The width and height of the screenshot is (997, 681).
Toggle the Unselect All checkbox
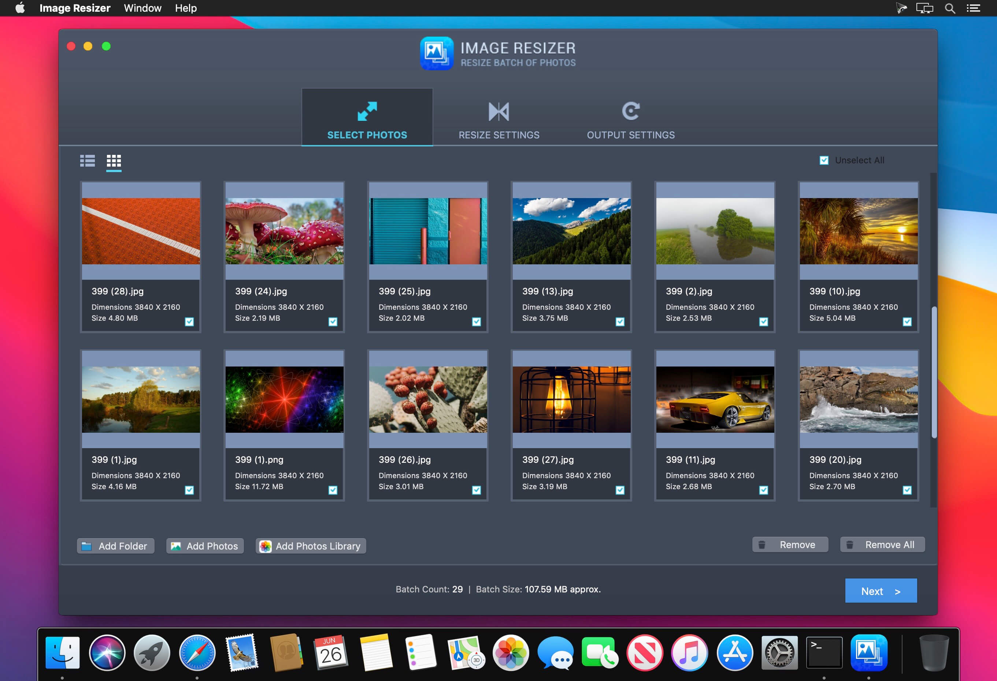pyautogui.click(x=824, y=160)
